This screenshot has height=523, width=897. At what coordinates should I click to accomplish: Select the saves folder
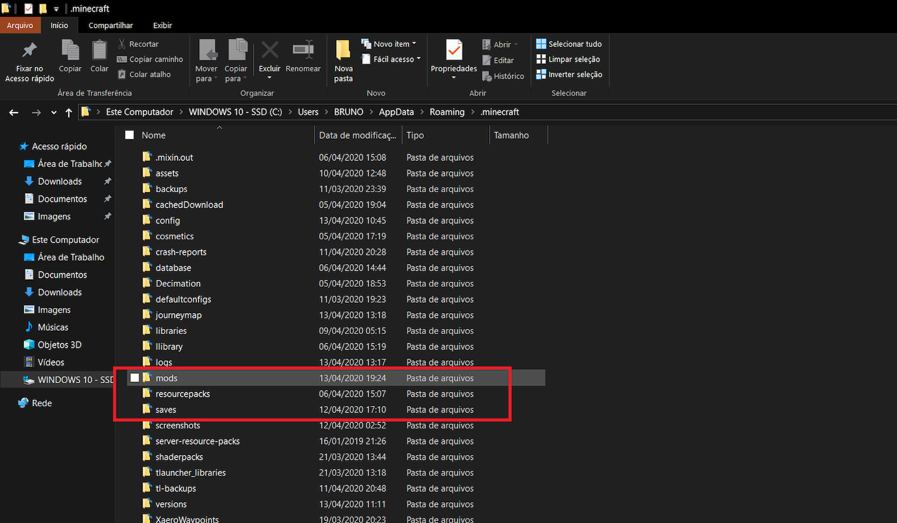[x=166, y=409]
